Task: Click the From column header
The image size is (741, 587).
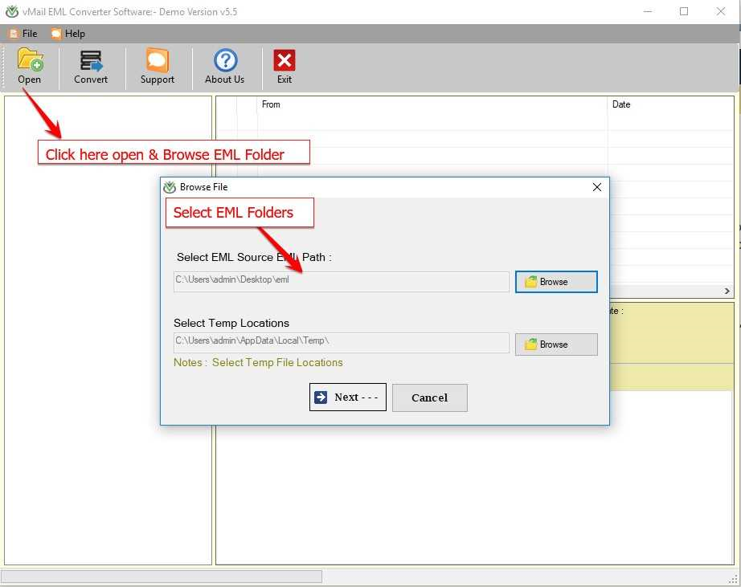Action: 271,104
